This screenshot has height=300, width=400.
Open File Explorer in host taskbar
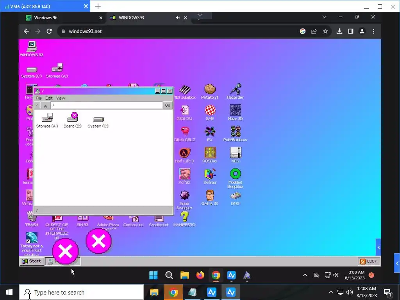pyautogui.click(x=154, y=292)
